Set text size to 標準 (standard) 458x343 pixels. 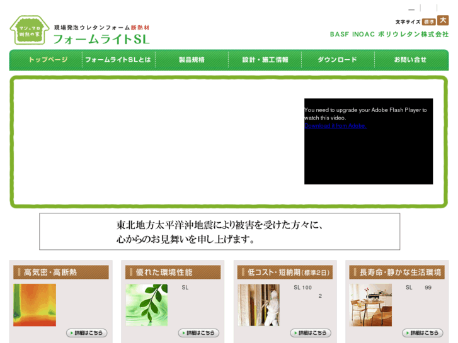tap(429, 22)
